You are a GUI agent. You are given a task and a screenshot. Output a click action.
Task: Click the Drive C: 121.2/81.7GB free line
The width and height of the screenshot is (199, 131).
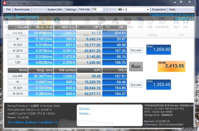tap(164, 109)
